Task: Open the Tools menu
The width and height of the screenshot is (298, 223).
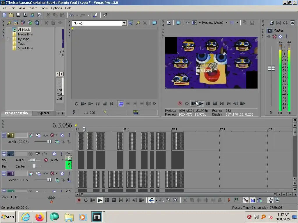Action: pos(44,8)
